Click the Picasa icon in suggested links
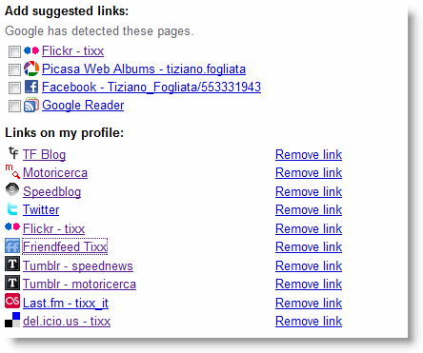 [31, 69]
